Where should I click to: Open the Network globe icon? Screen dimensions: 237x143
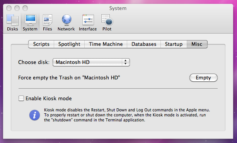tap(66, 20)
